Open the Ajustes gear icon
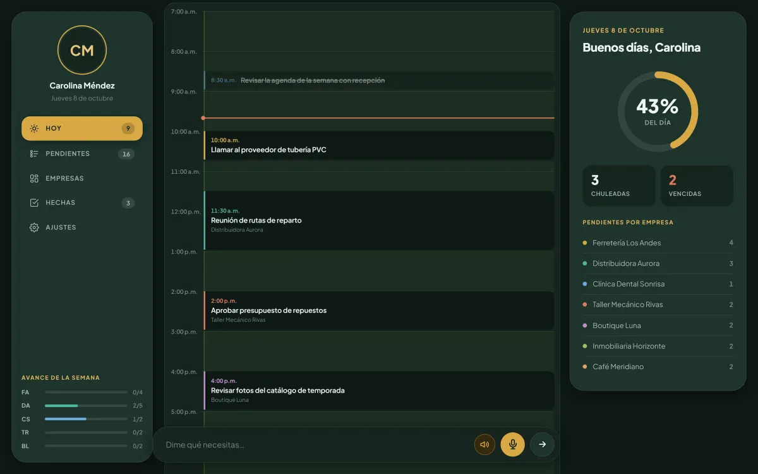This screenshot has width=758, height=474. 34,228
